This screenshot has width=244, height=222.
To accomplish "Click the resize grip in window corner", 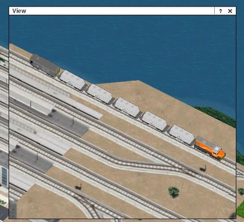I will (x=233, y=216).
